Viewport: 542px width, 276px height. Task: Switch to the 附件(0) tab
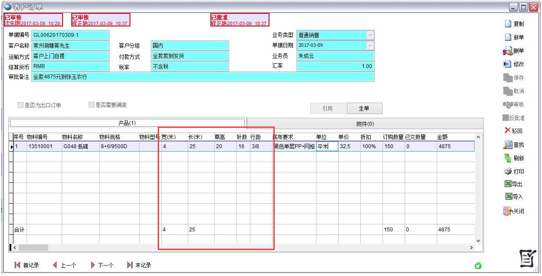(364, 123)
